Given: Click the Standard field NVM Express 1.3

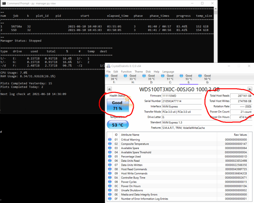Looking at the screenshot, I should tap(207, 123).
